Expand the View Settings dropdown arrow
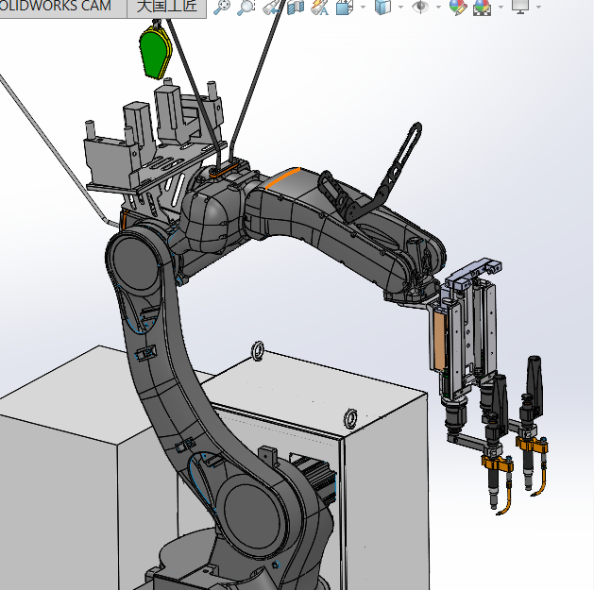This screenshot has width=594, height=590. [539, 7]
